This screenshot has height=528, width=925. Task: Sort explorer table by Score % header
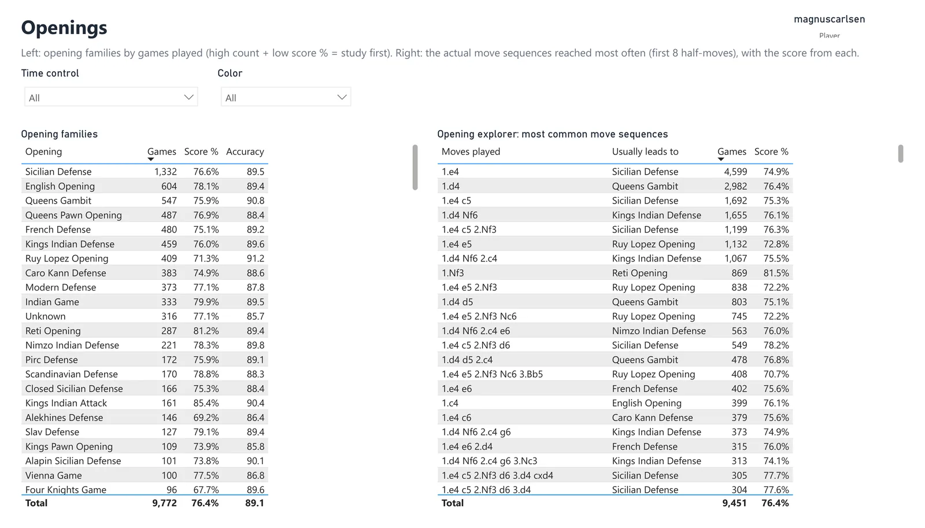[x=771, y=152]
